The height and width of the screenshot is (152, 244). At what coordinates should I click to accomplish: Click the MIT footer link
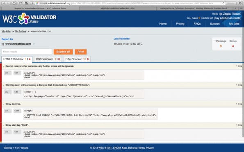[x=109, y=148]
